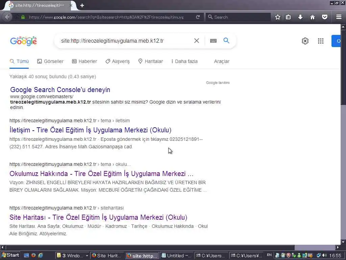This screenshot has width=346, height=260.
Task: Open the Firefox hamburger menu
Action: [x=339, y=17]
